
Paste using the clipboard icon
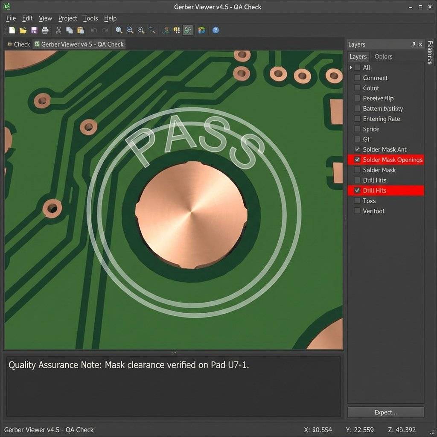point(80,30)
